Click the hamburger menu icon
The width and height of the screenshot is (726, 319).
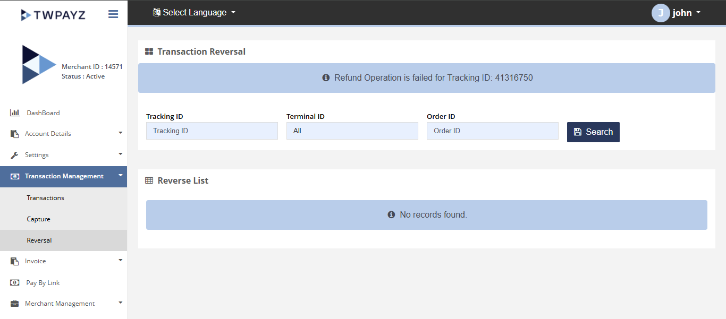113,14
